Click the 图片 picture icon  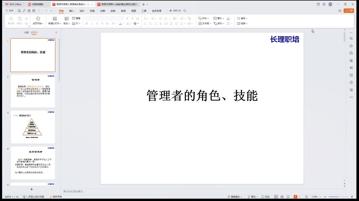click(215, 18)
